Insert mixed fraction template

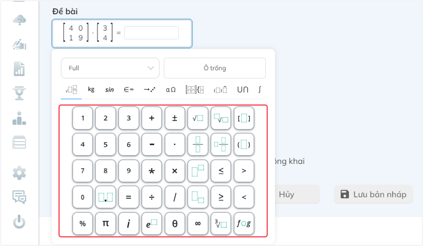(x=221, y=144)
